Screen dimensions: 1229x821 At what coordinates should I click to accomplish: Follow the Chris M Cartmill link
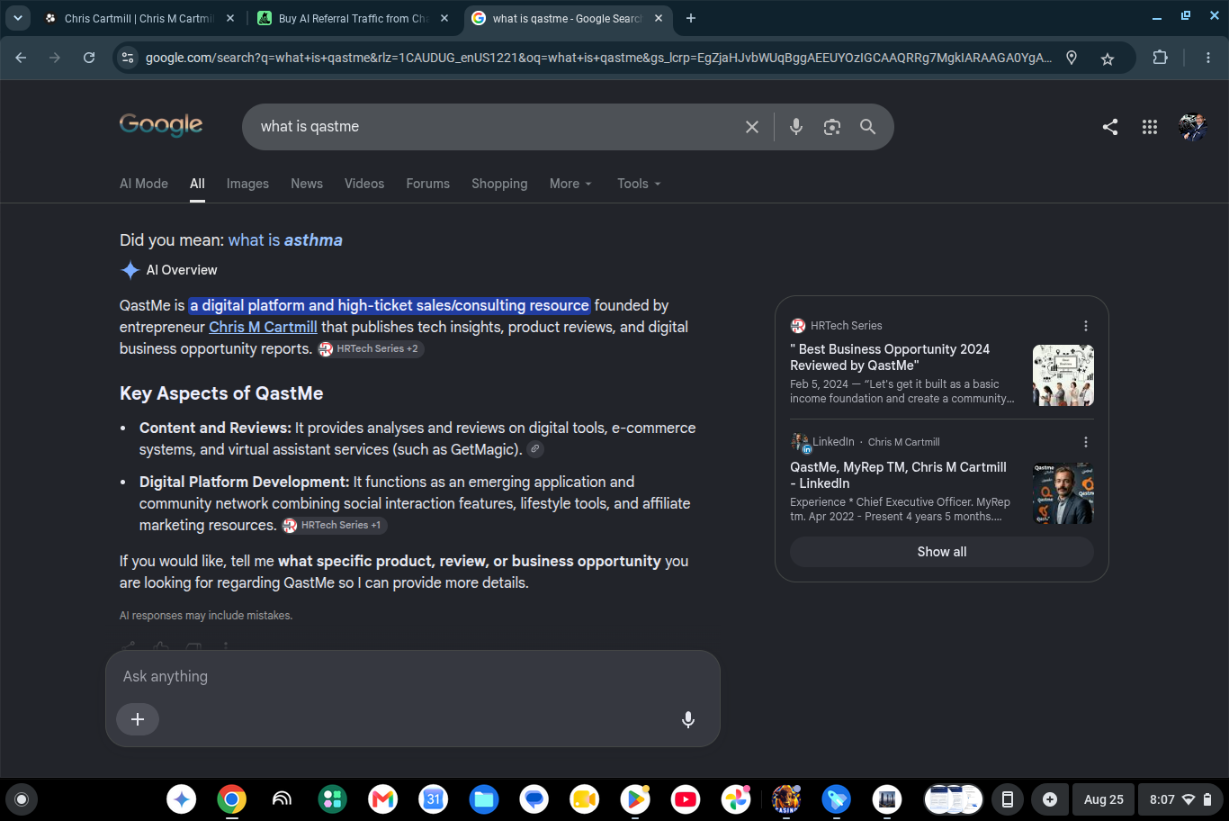pyautogui.click(x=263, y=327)
